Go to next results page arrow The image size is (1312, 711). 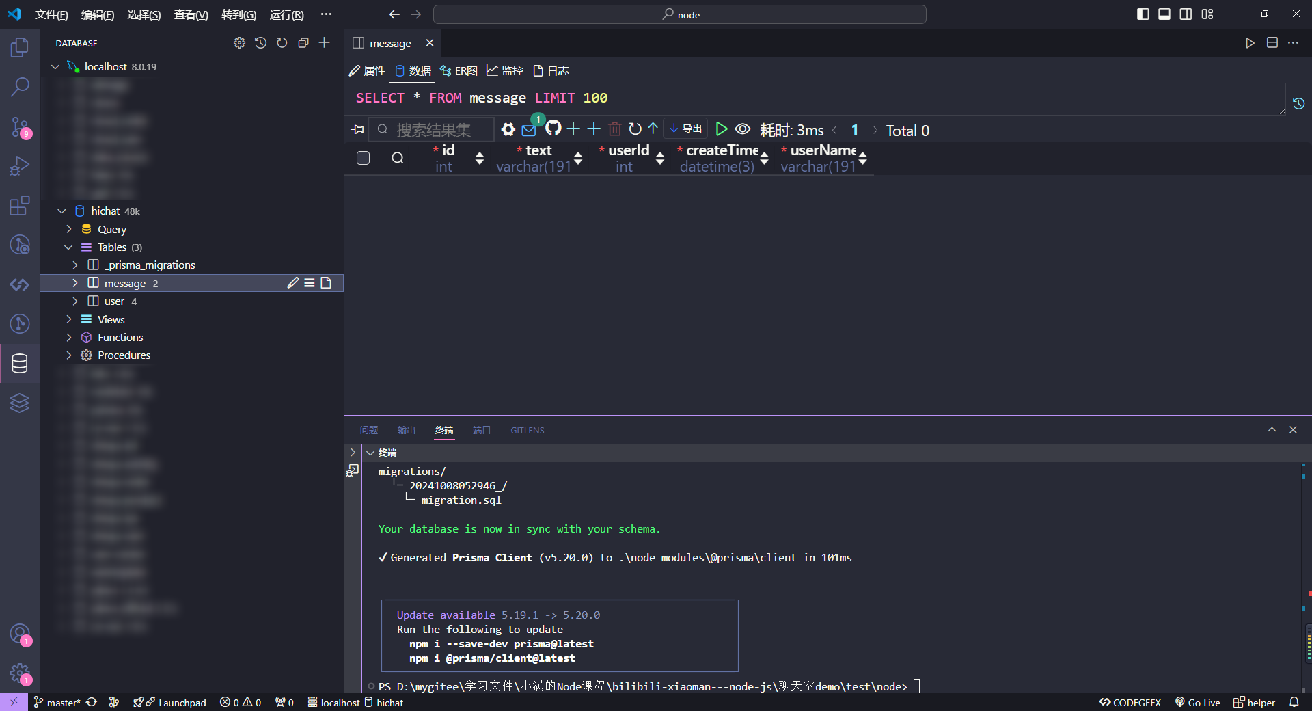(x=875, y=130)
